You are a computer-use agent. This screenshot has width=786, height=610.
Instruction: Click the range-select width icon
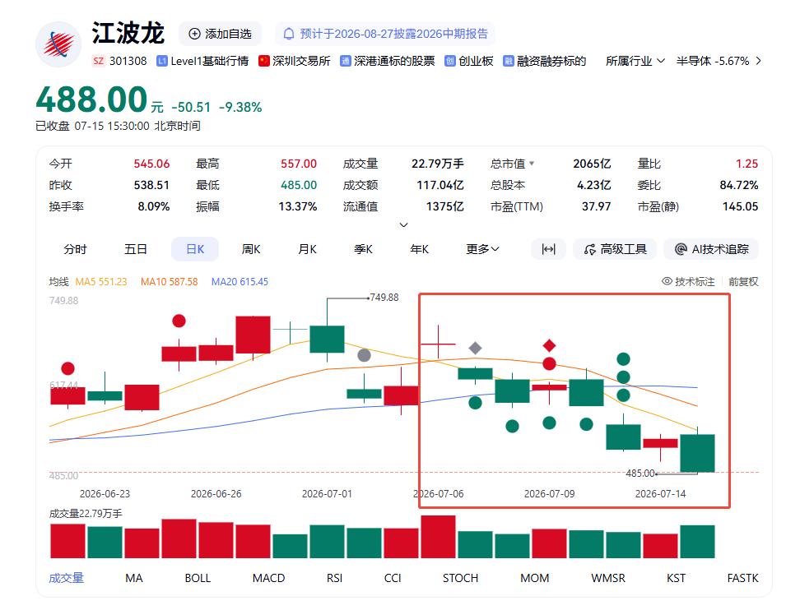coord(548,249)
